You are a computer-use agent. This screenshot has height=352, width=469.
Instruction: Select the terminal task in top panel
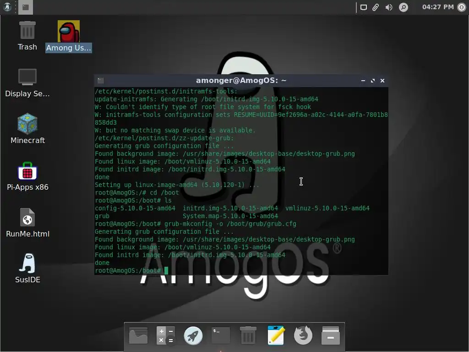(x=26, y=7)
